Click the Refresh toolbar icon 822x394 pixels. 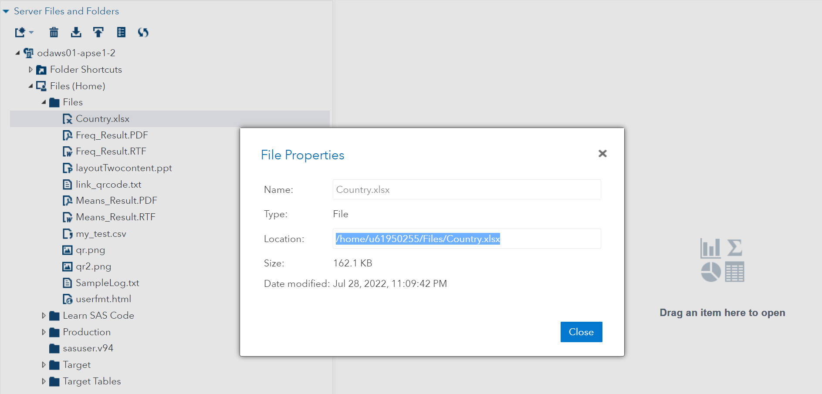(x=143, y=32)
